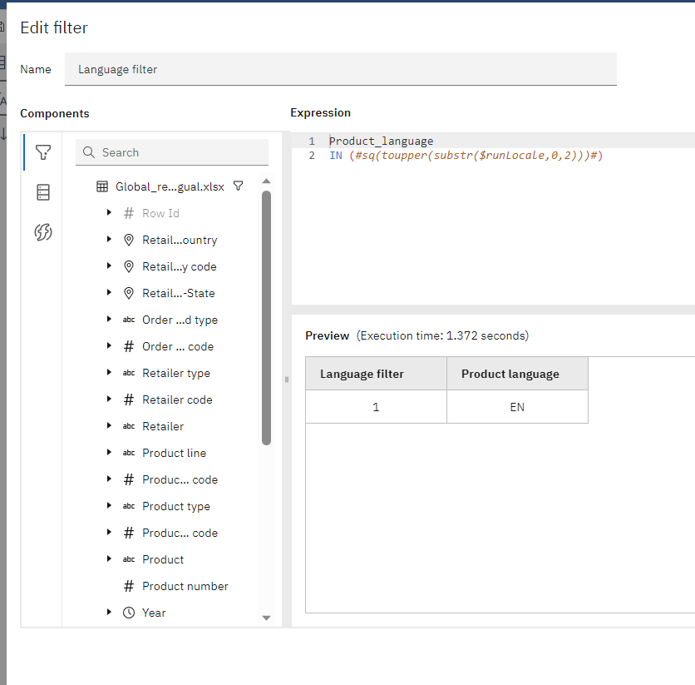This screenshot has width=695, height=685.
Task: Expand the Year field arrow
Action: click(109, 613)
